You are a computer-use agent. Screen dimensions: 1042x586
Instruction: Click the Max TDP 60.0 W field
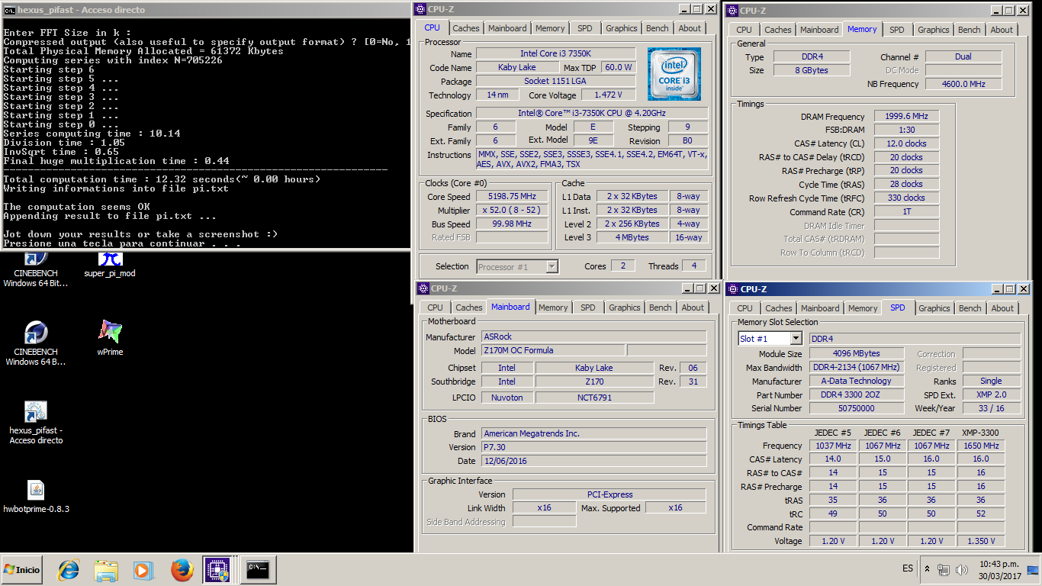[619, 67]
